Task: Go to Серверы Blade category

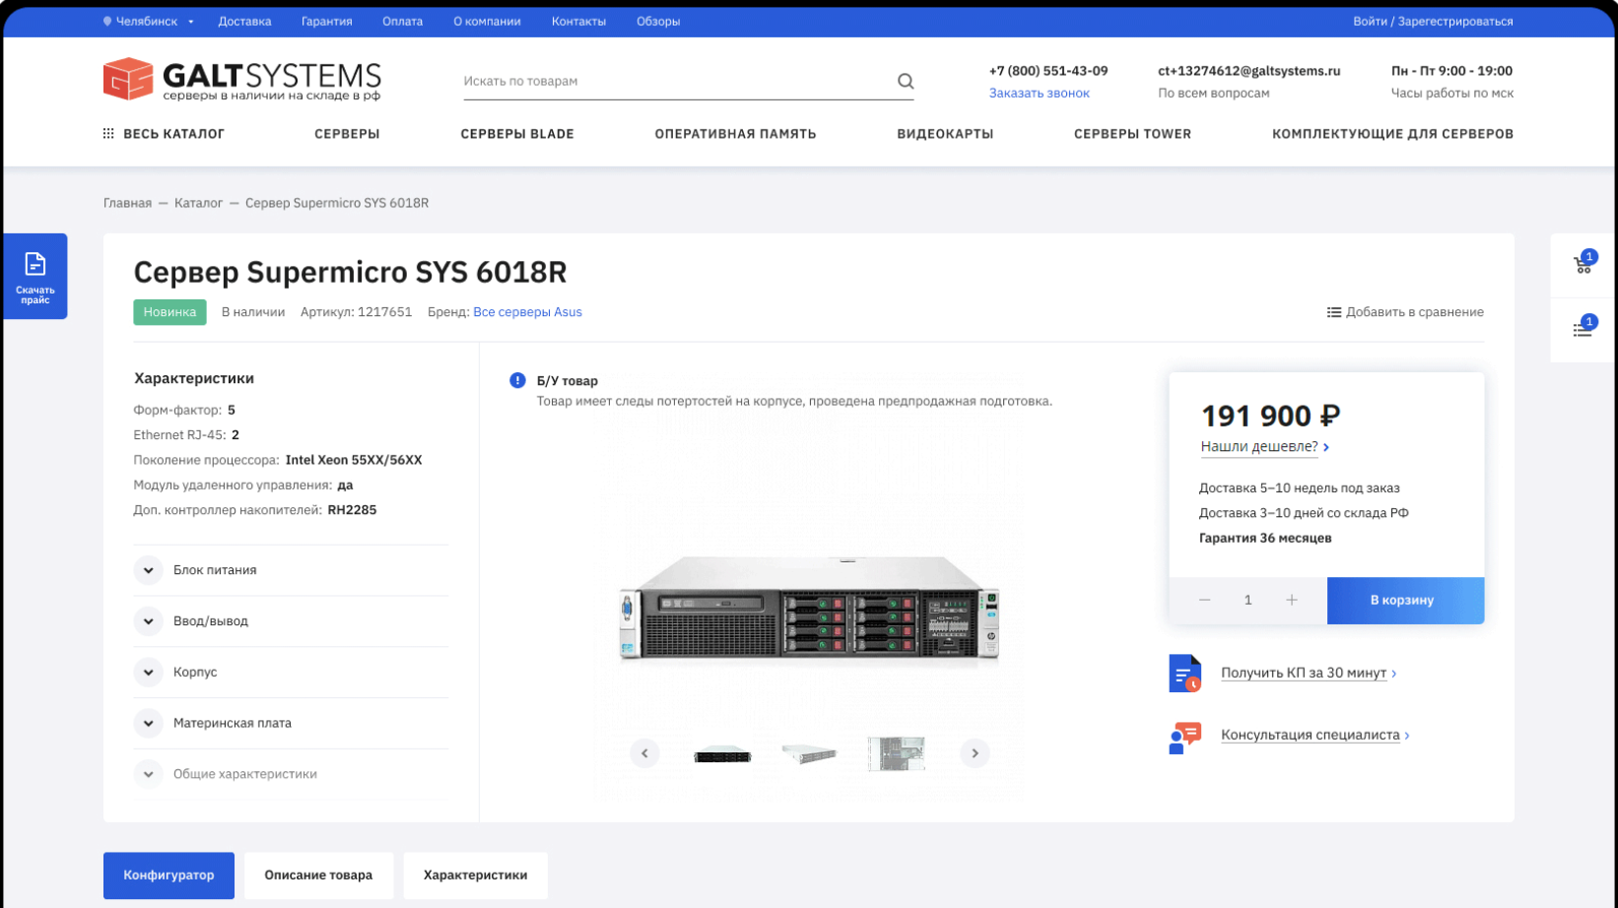Action: pyautogui.click(x=517, y=134)
